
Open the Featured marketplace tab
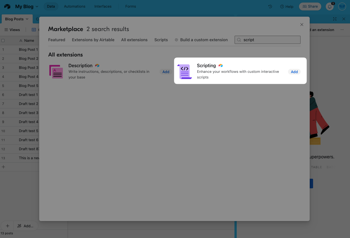coord(57,40)
